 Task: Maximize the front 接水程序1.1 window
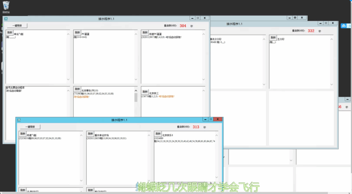(211, 119)
